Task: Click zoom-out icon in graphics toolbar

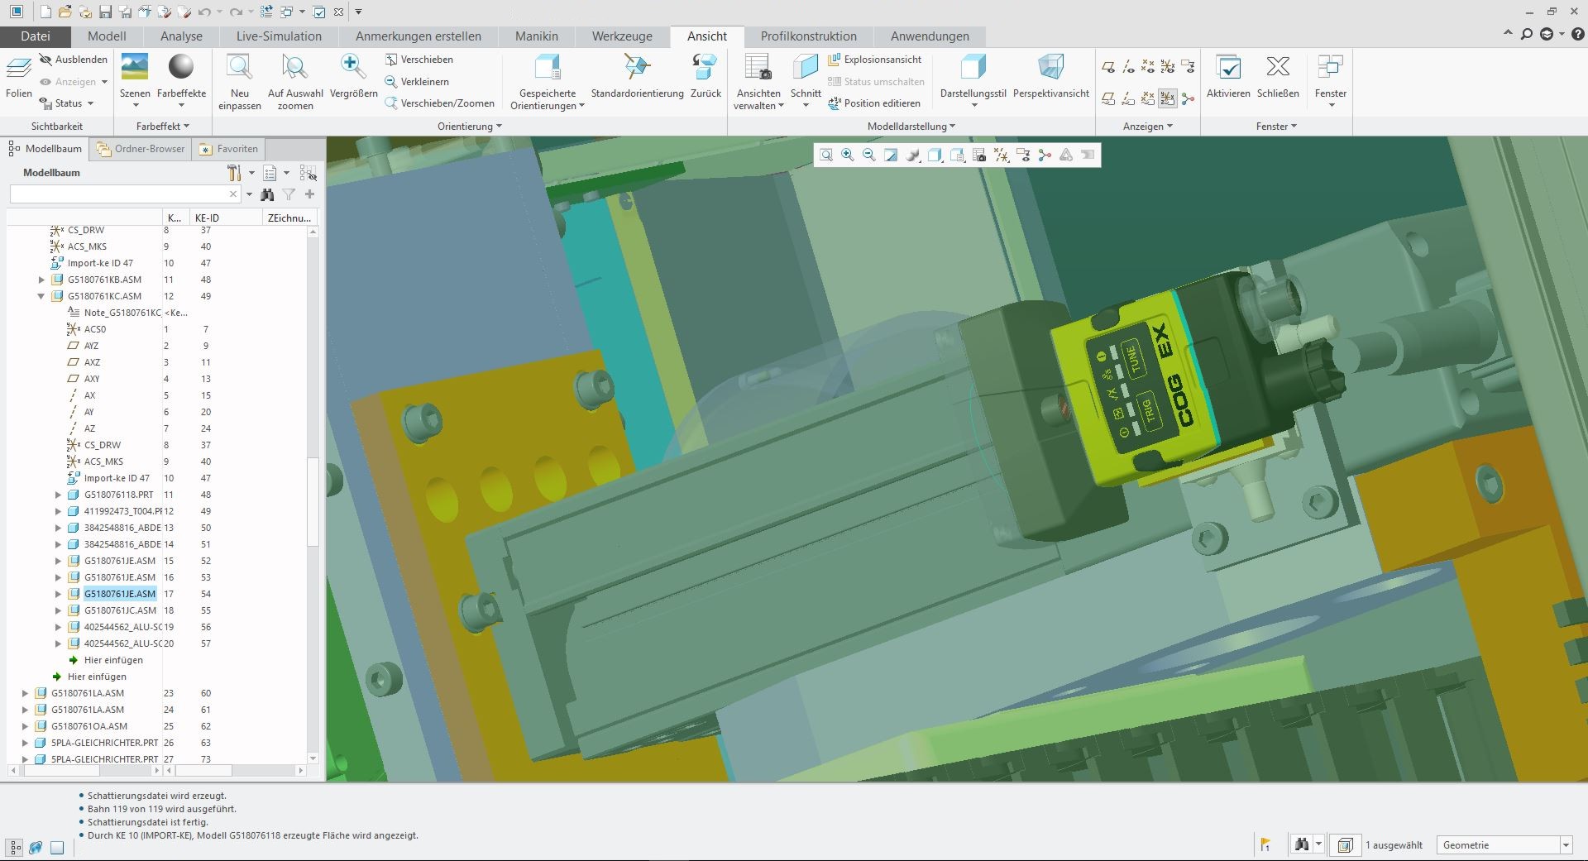Action: click(x=868, y=155)
